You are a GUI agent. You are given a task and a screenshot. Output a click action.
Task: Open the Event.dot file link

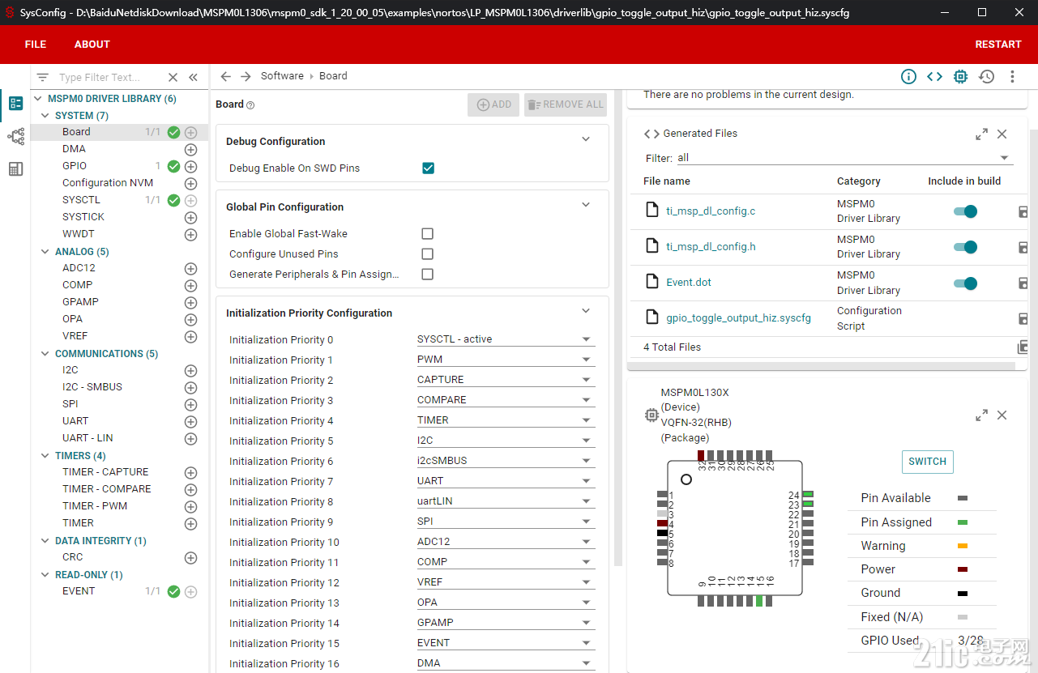pos(689,283)
